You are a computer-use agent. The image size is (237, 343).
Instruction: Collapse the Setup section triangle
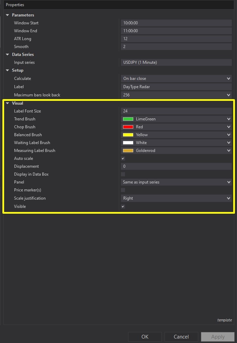click(8, 70)
